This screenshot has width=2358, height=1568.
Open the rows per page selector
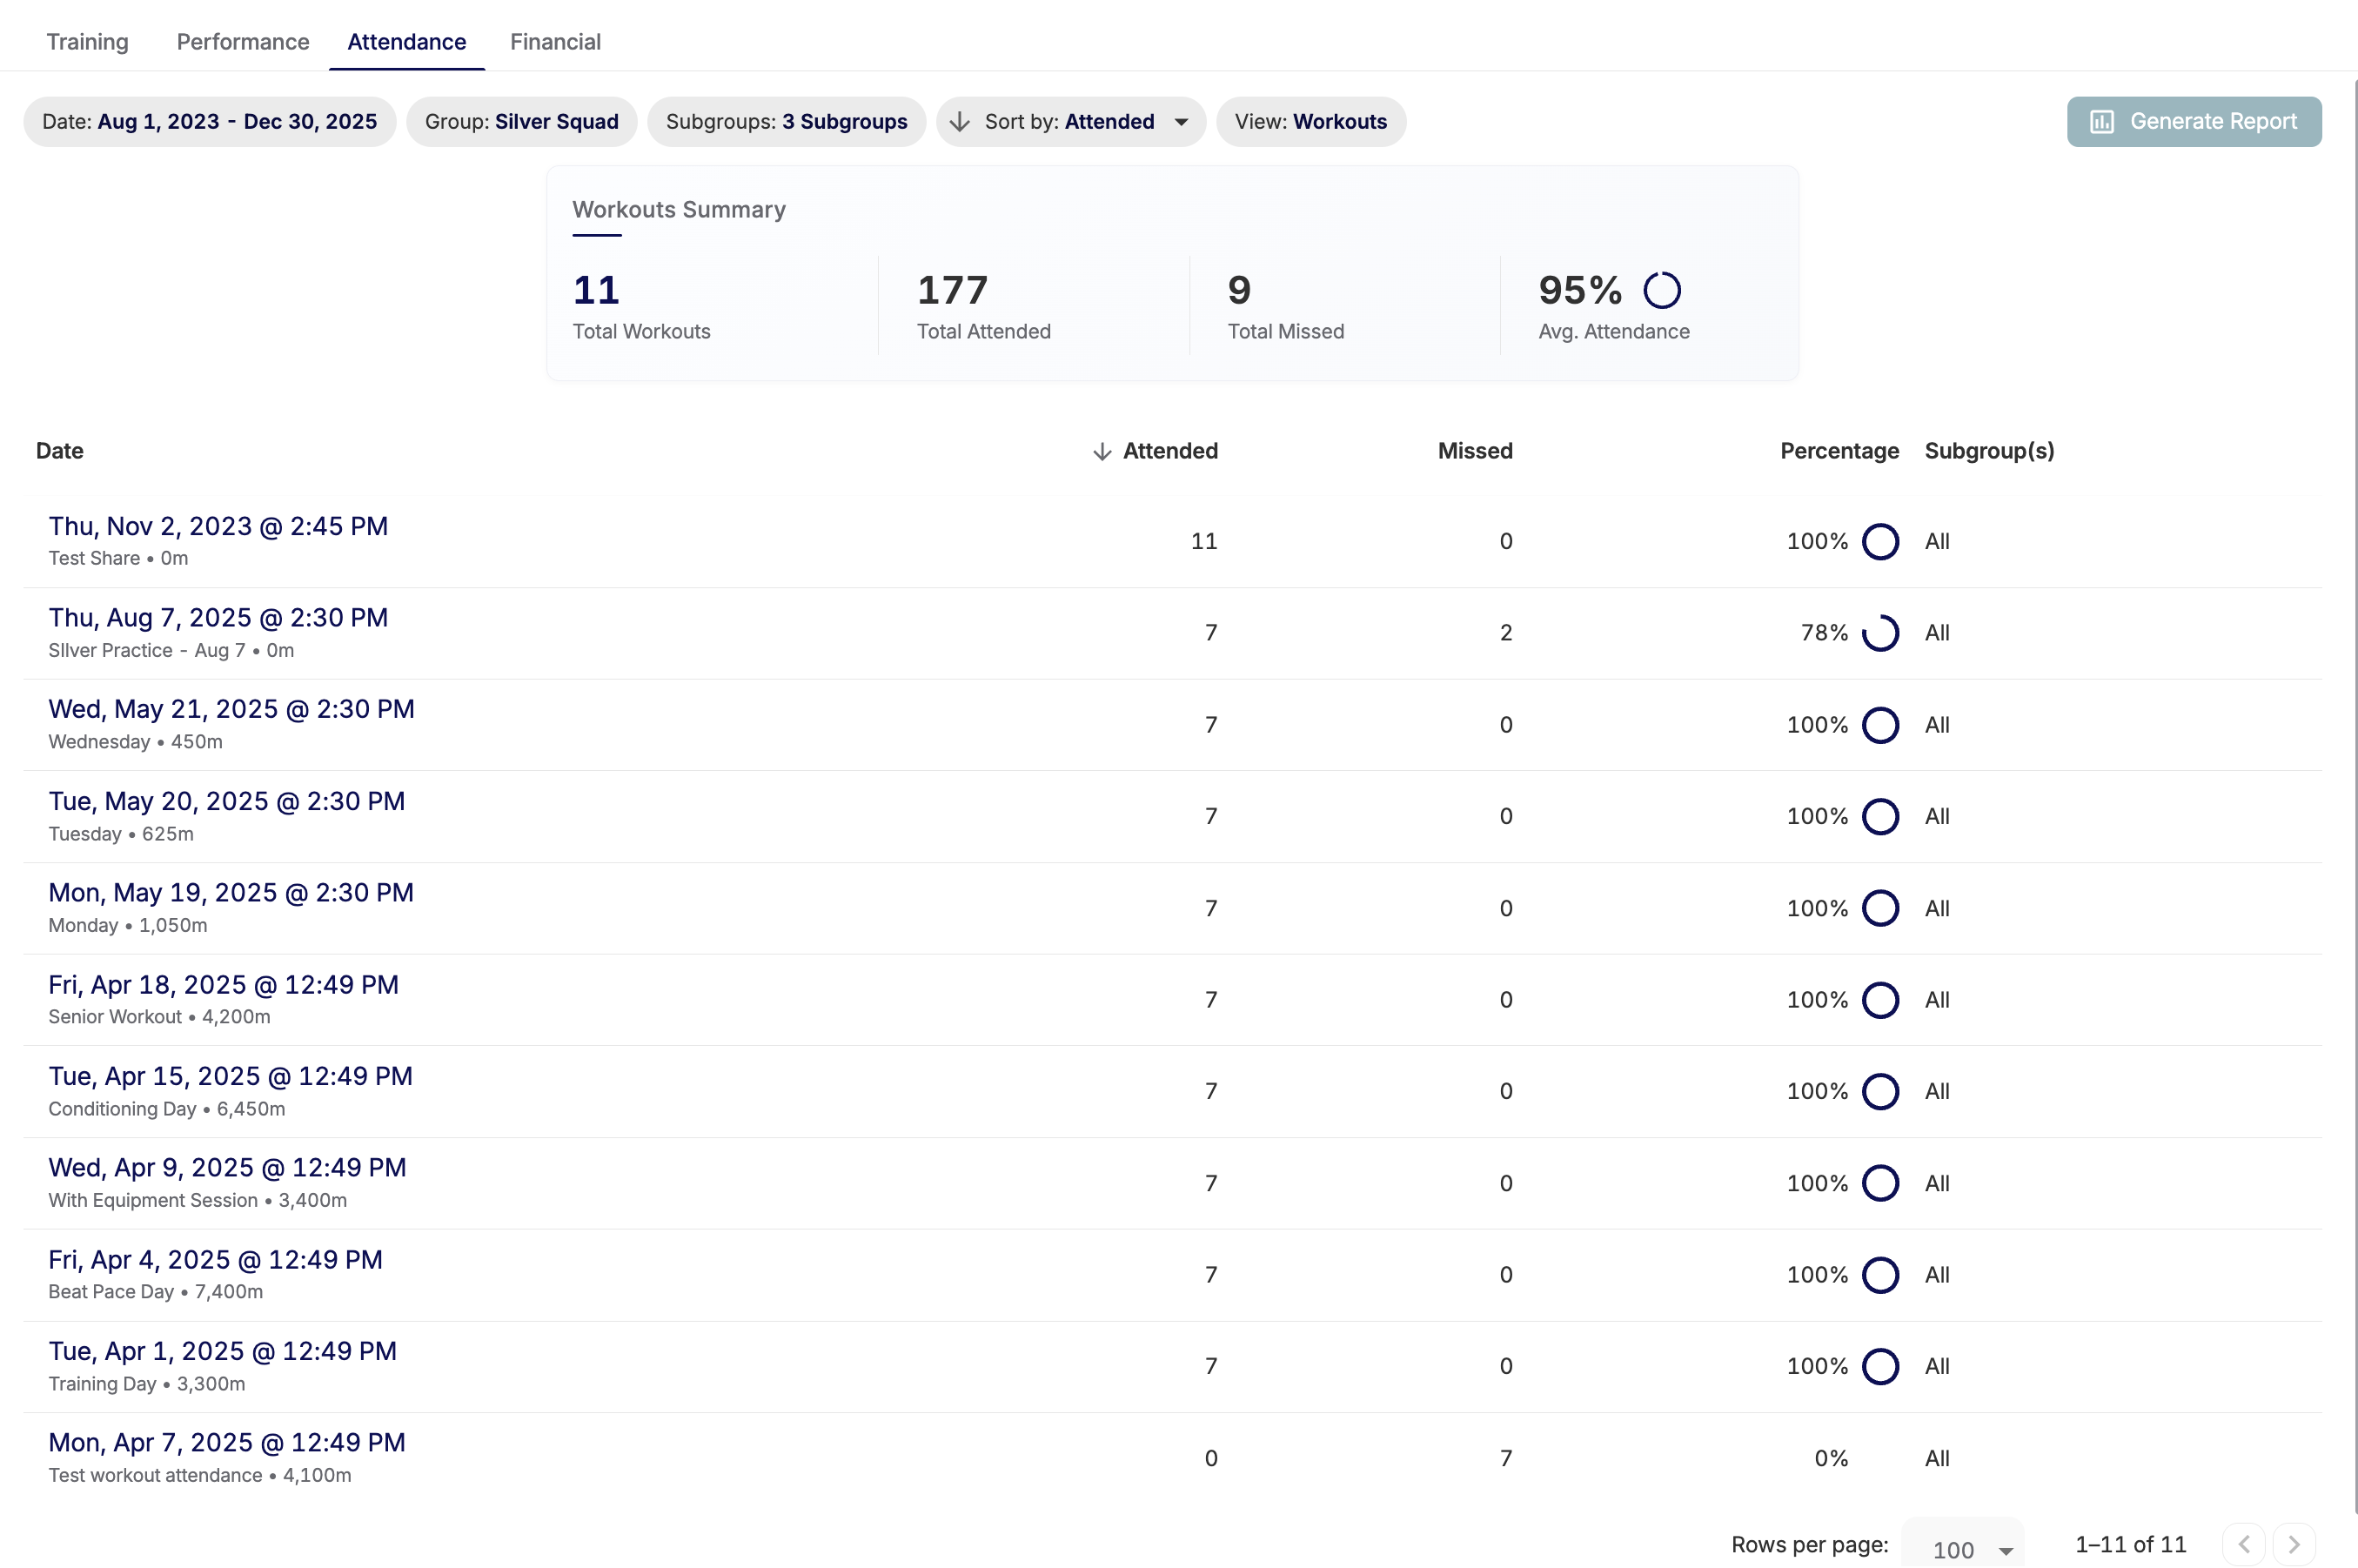1963,1548
